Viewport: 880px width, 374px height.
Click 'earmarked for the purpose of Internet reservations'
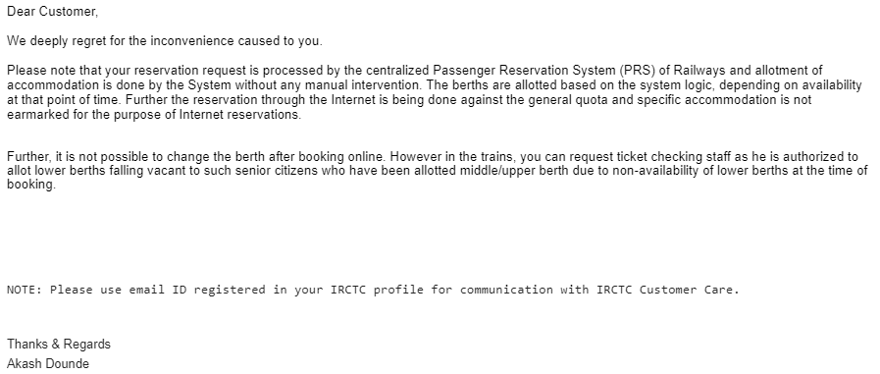(154, 115)
